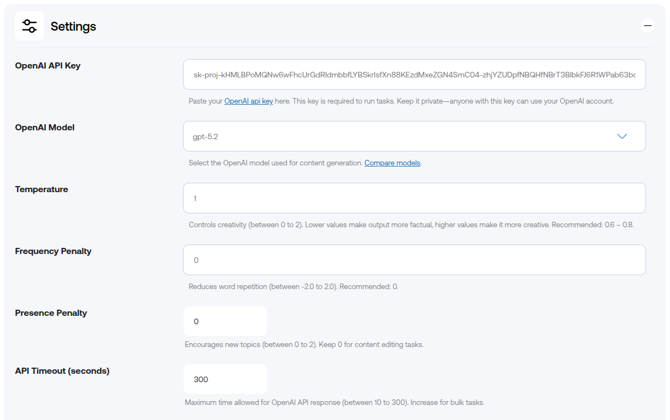Select the Temperature input box

pos(414,198)
